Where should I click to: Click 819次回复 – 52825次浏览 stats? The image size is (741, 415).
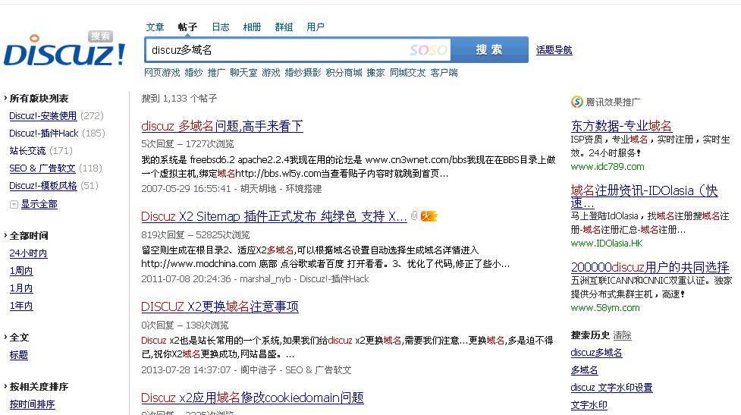(x=195, y=235)
